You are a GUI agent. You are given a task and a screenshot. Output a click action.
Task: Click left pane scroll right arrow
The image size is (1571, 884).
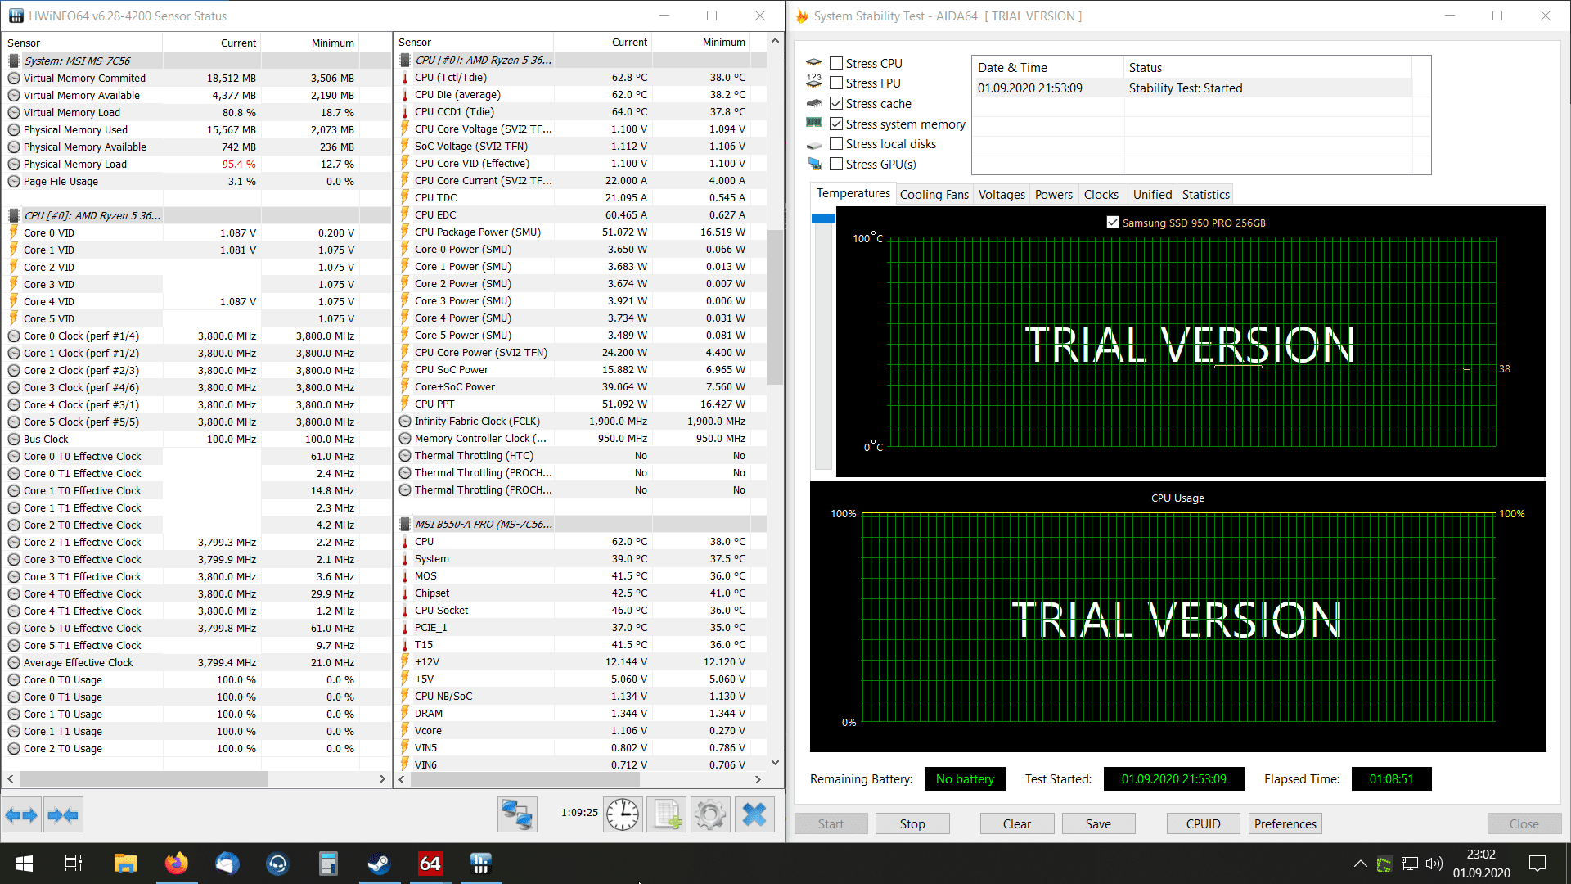coord(382,778)
